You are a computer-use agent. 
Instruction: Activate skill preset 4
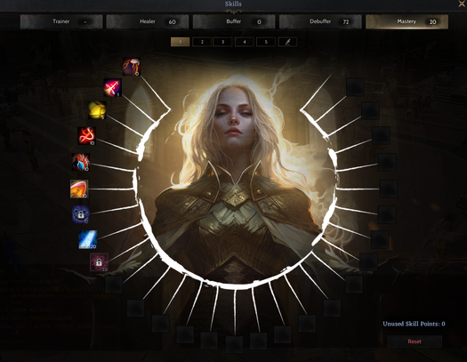[245, 42]
